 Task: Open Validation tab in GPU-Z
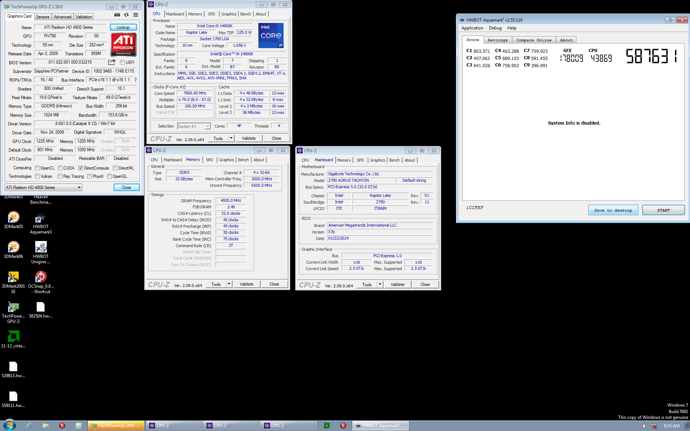point(84,17)
